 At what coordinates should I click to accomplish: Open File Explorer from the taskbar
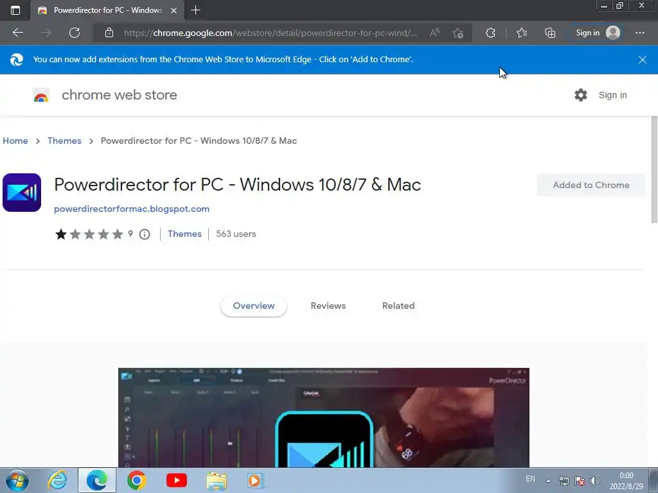click(217, 480)
